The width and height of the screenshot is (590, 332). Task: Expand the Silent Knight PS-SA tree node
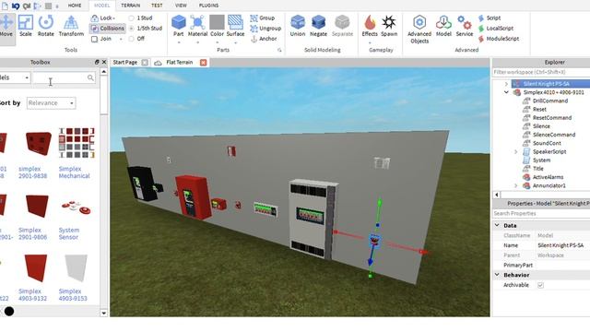point(506,84)
